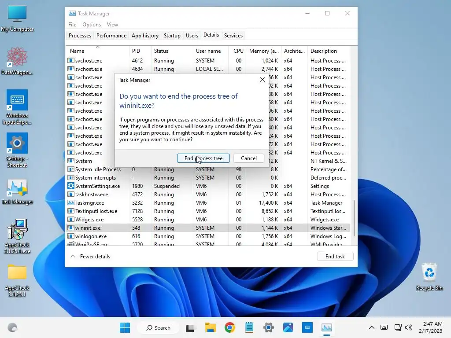Sort by the CPU column header
451x338 pixels.
click(x=237, y=51)
